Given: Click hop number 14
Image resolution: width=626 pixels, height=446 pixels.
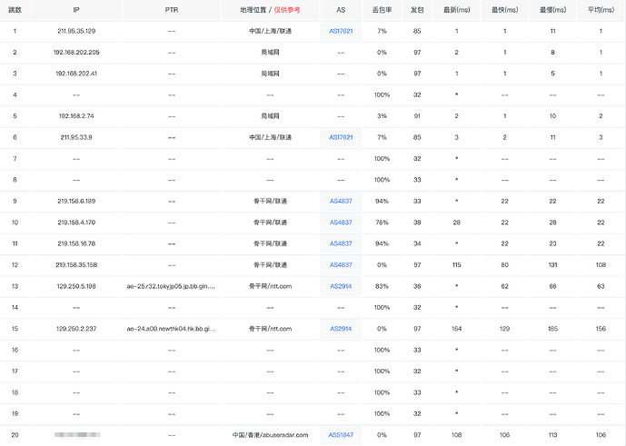Looking at the screenshot, I should 15,307.
